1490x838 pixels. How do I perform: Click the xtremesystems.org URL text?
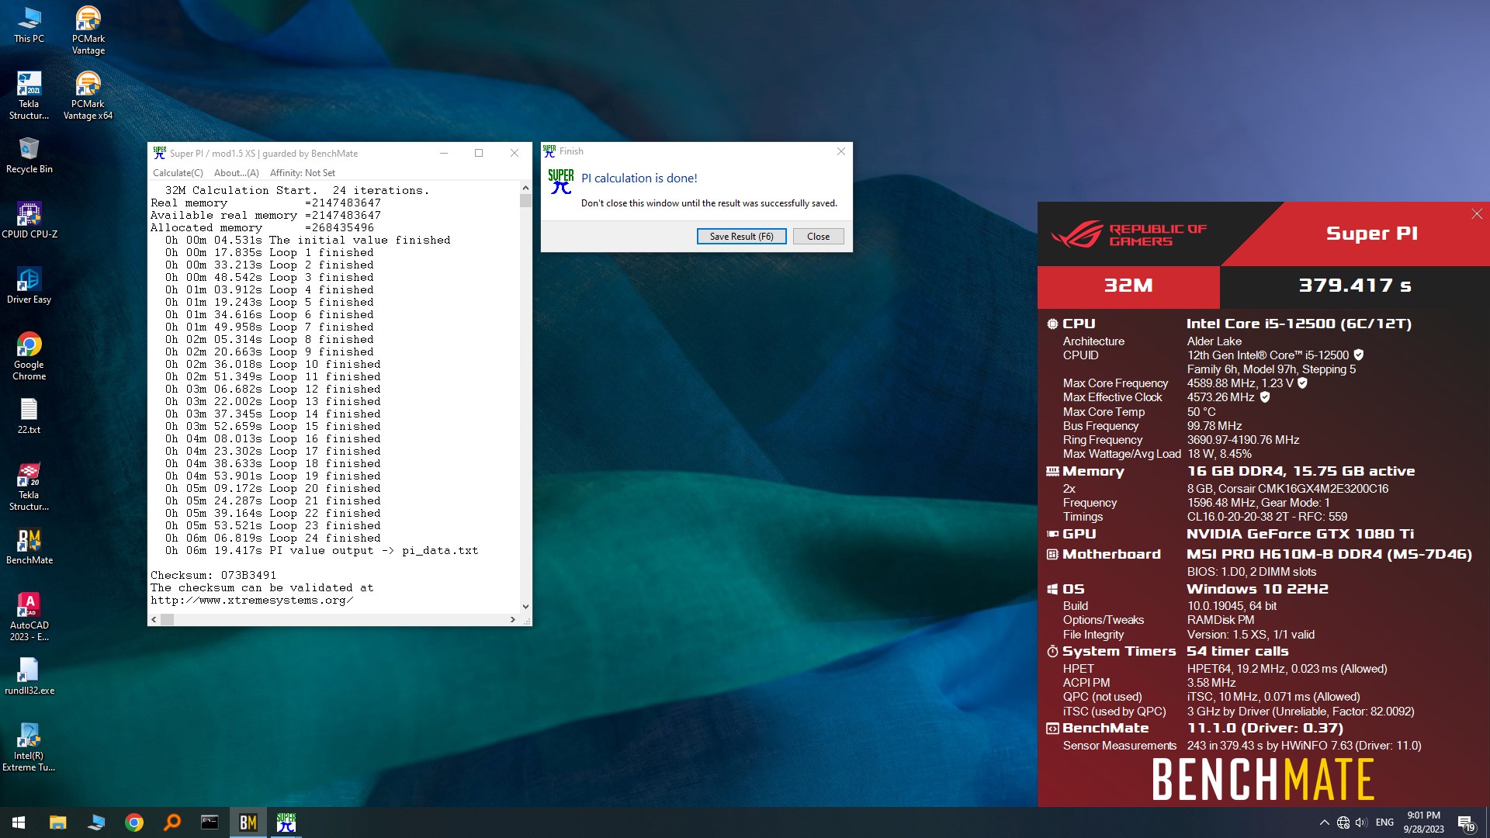coord(251,601)
